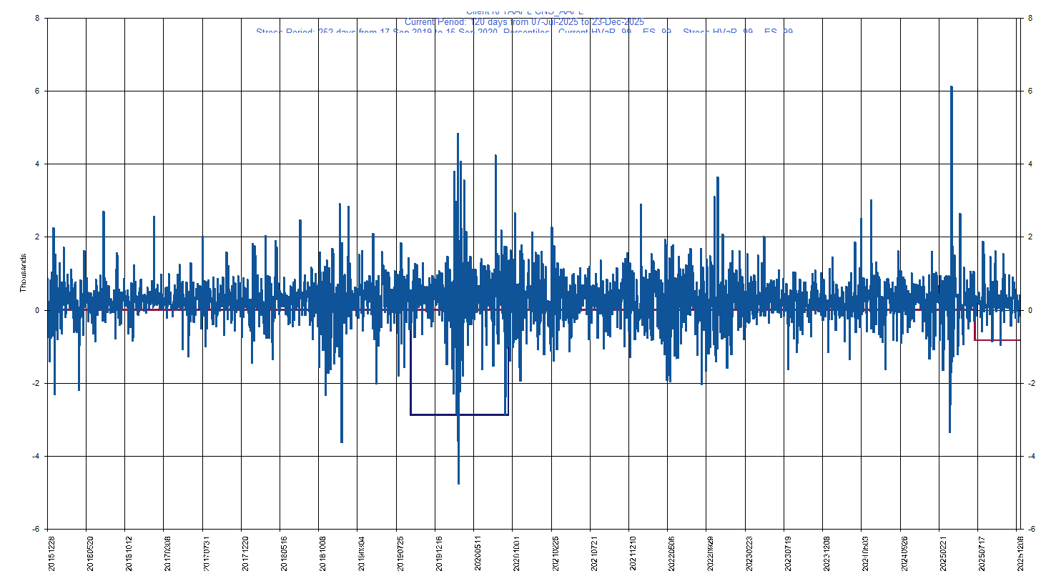The height and width of the screenshot is (586, 1051).
Task: Click the right axis value 6
Action: [x=1030, y=91]
